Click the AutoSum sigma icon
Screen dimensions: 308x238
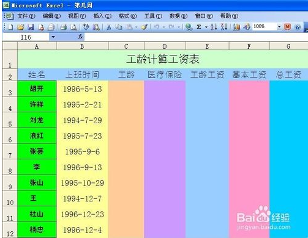(x=199, y=27)
